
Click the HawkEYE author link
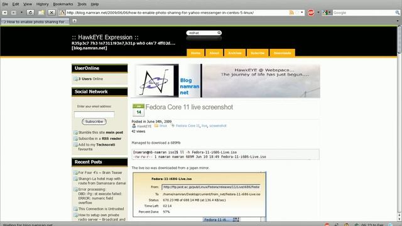[x=144, y=126]
